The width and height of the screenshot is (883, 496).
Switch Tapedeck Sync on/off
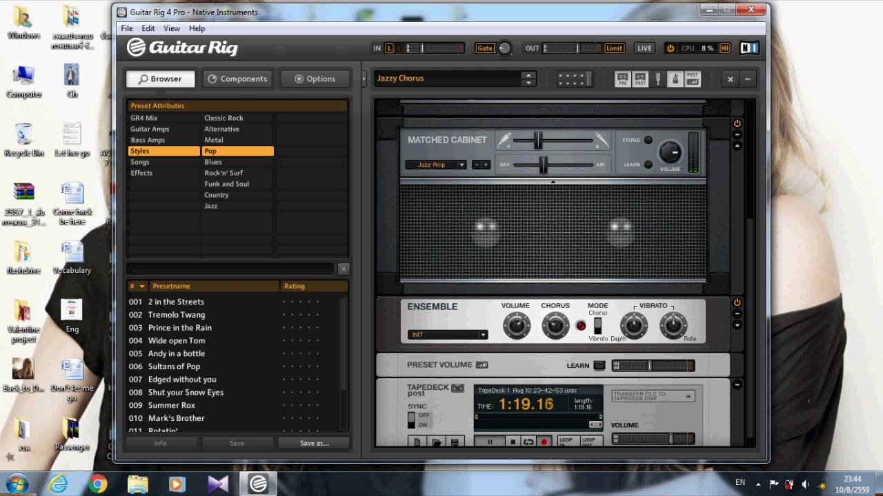point(412,420)
